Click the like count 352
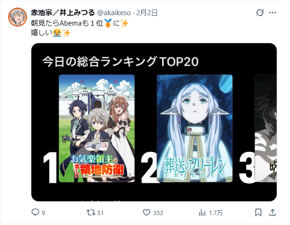Screen dimensions: 290x225 tap(158, 213)
